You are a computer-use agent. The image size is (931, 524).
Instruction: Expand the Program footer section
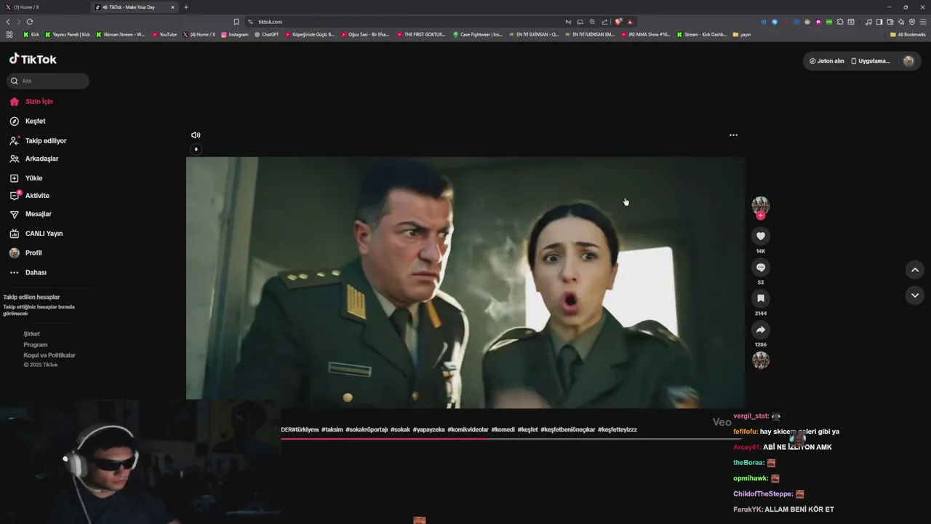pyautogui.click(x=36, y=344)
